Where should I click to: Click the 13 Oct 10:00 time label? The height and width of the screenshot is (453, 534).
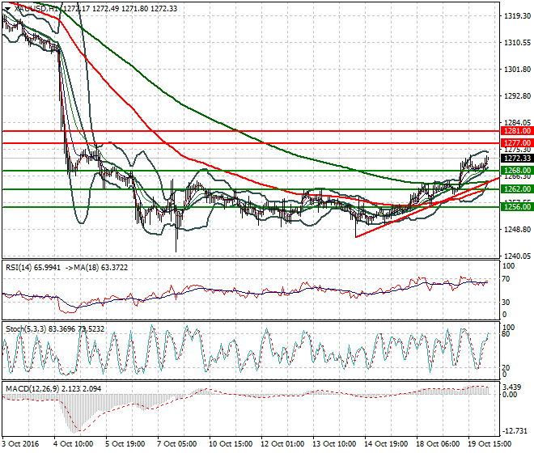334,444
